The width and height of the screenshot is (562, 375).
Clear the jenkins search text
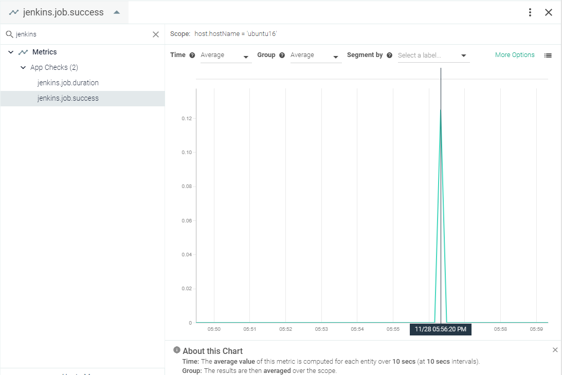click(156, 34)
